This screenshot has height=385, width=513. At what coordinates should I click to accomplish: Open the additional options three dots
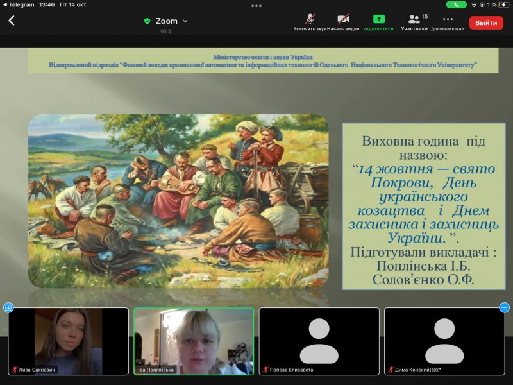(448, 19)
